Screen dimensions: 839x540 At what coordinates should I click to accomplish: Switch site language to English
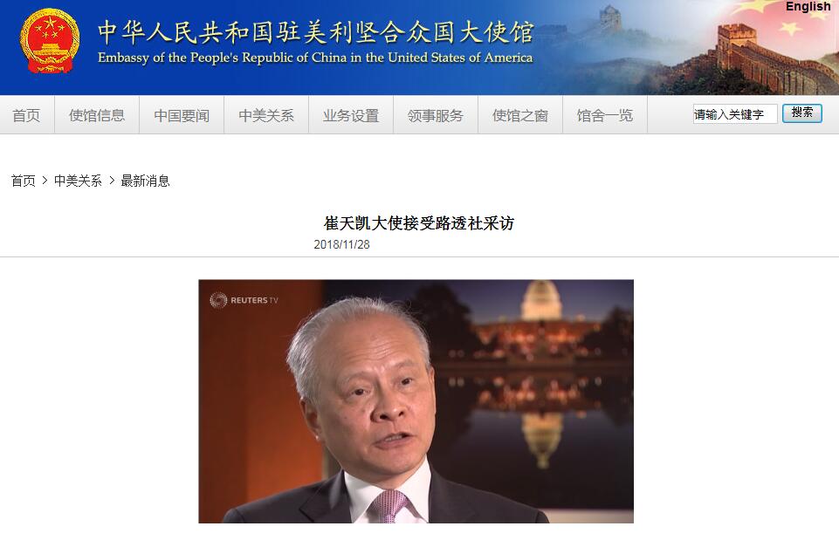808,6
